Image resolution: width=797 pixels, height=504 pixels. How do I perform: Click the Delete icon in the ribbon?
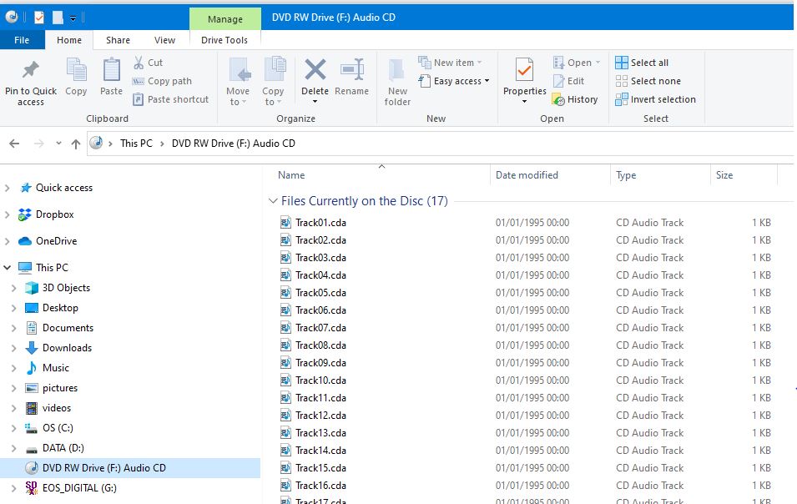click(315, 70)
